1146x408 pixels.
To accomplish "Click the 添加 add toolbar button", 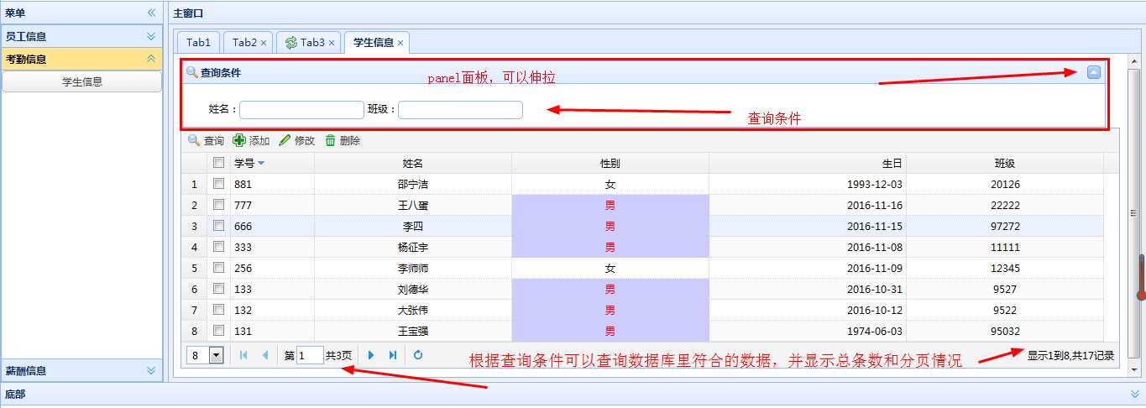I will [251, 141].
